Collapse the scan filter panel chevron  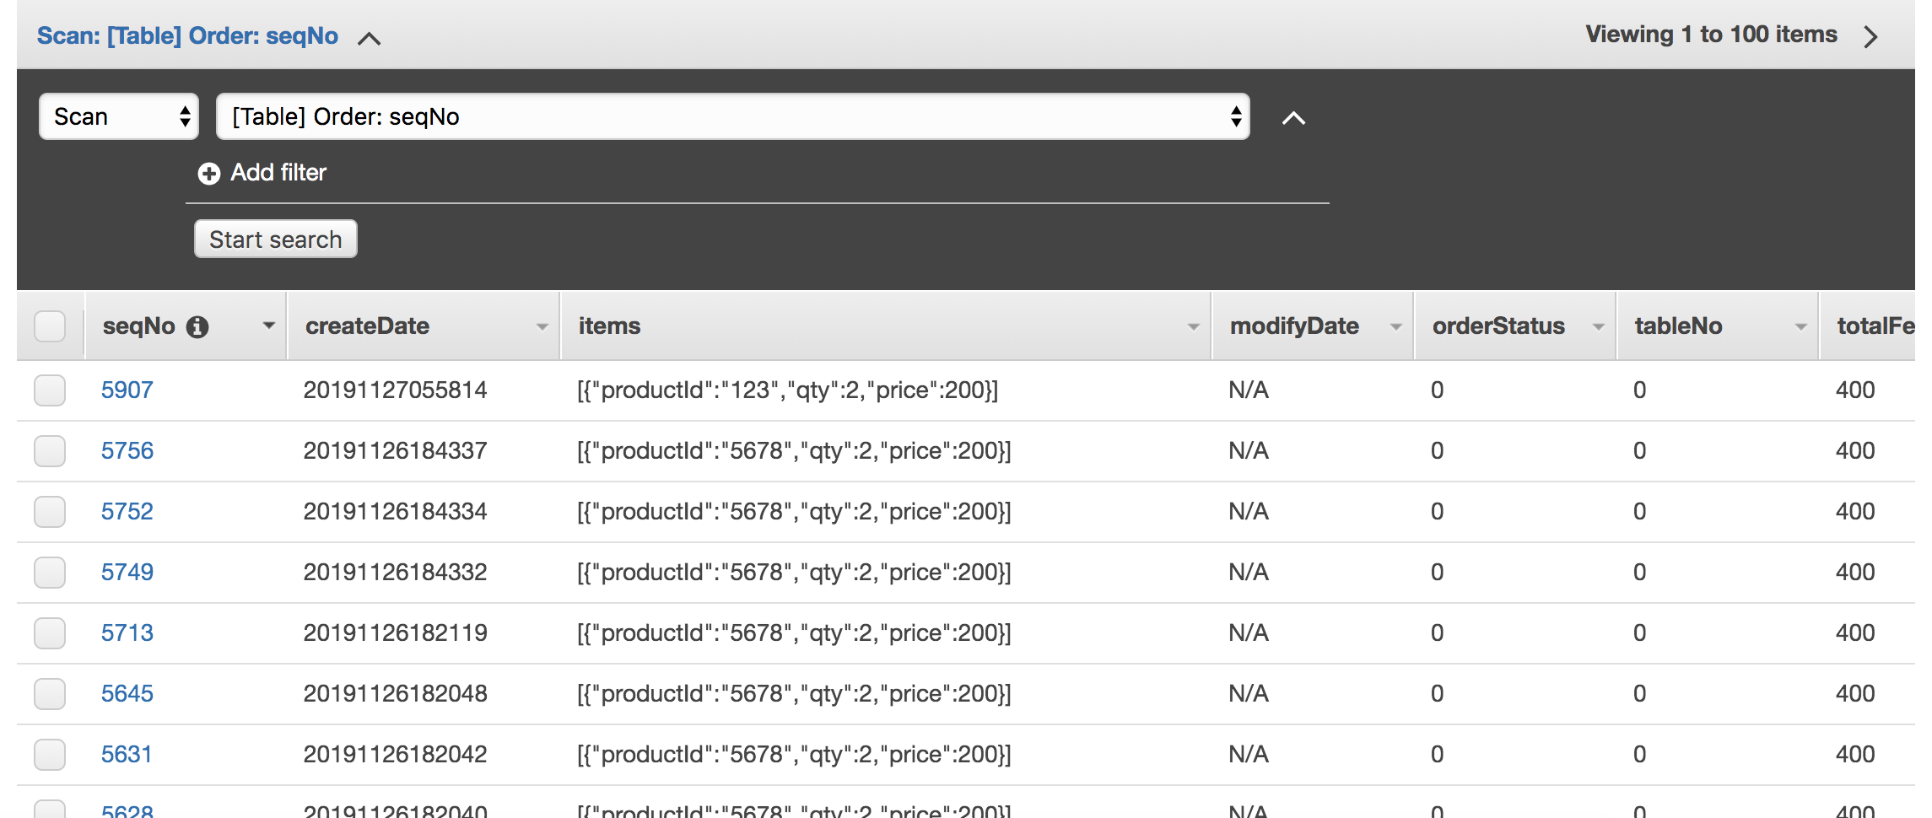(1293, 119)
